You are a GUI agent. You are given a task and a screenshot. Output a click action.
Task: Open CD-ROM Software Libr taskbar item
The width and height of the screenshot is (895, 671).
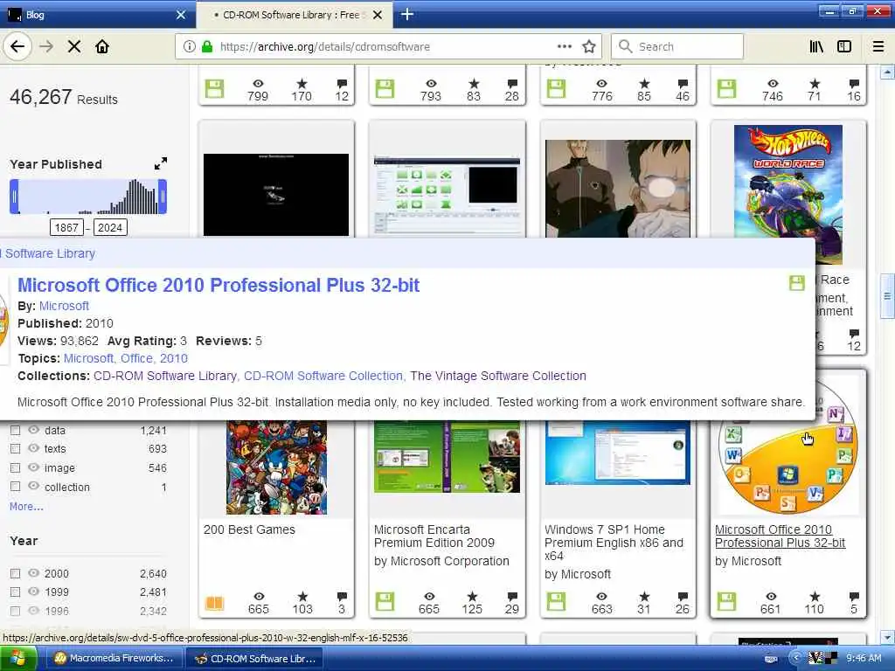tap(254, 659)
